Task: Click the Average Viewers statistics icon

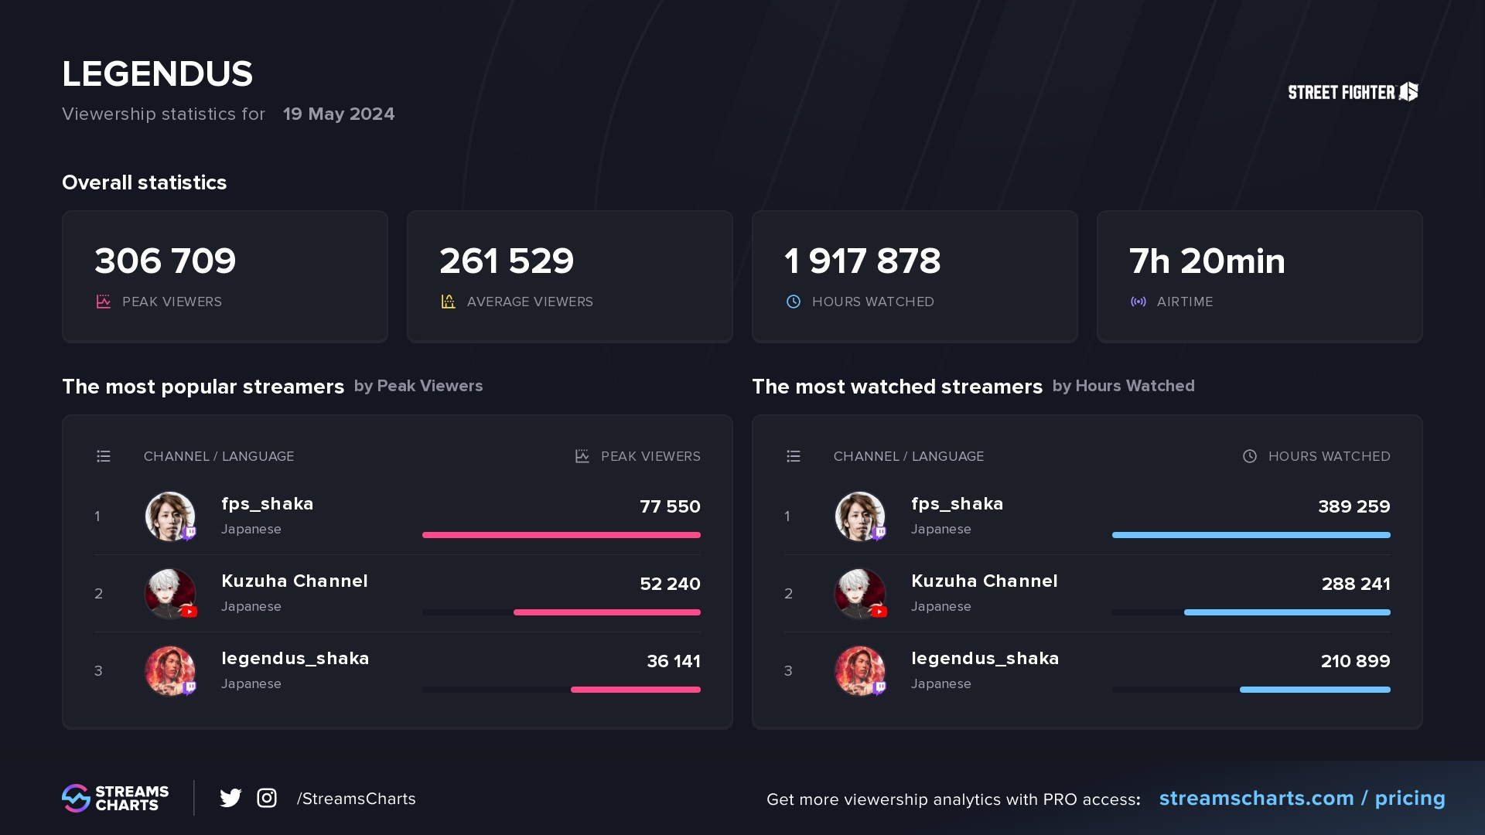Action: coord(447,302)
